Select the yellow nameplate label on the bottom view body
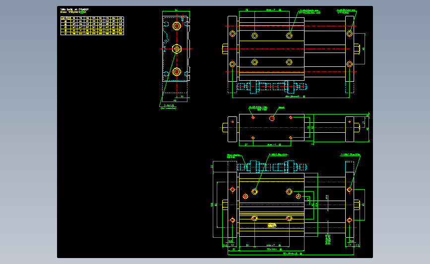Viewport: 430px width, 264px height. point(272,225)
